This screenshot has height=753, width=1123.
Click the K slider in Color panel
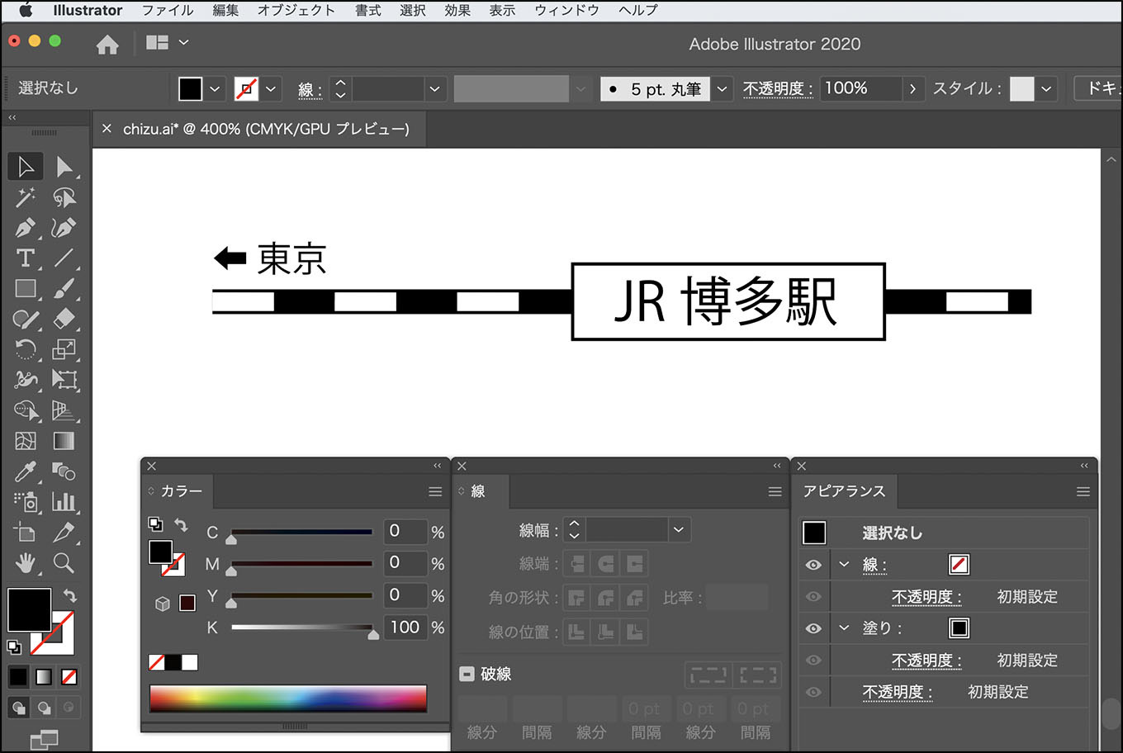(x=302, y=627)
